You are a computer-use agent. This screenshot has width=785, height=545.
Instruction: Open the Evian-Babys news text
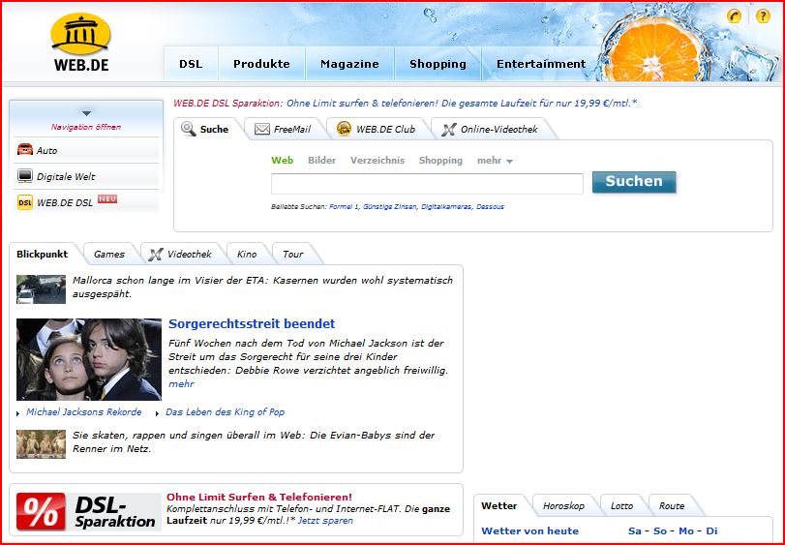pos(254,442)
